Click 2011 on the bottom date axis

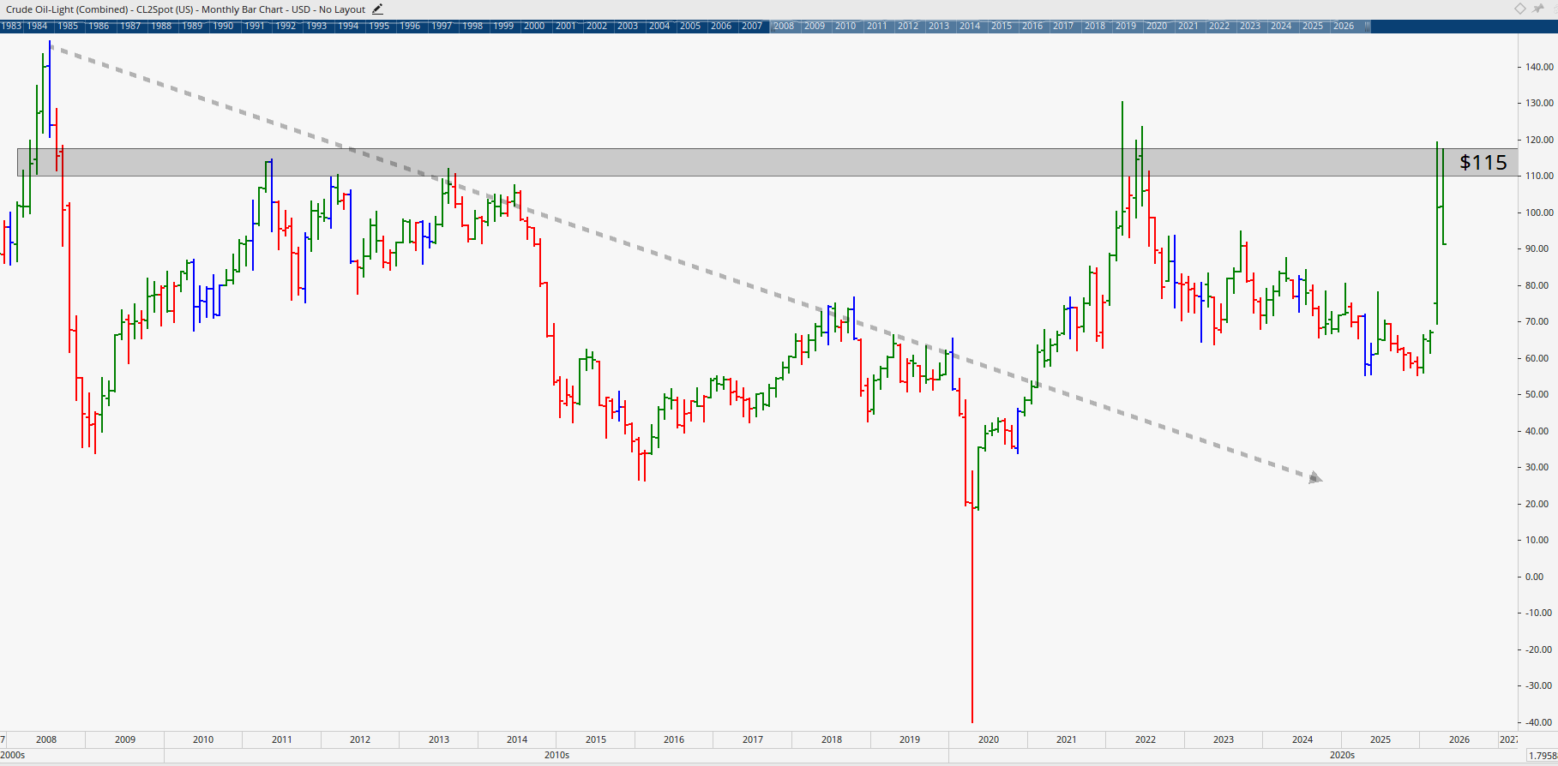click(x=282, y=739)
